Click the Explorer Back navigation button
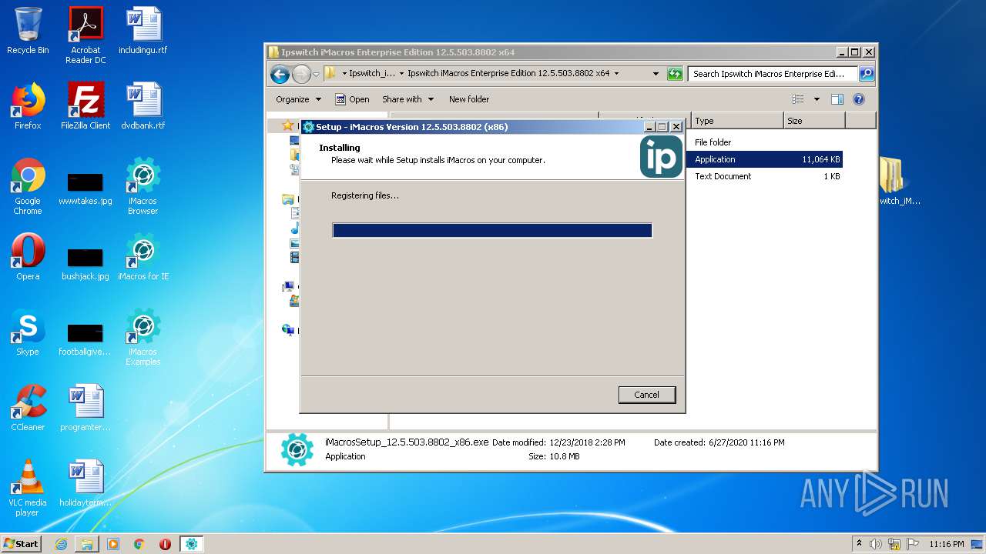Viewport: 986px width, 554px height. click(280, 74)
